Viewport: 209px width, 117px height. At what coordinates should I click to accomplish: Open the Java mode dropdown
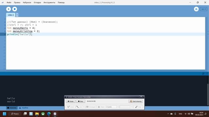click(x=204, y=9)
